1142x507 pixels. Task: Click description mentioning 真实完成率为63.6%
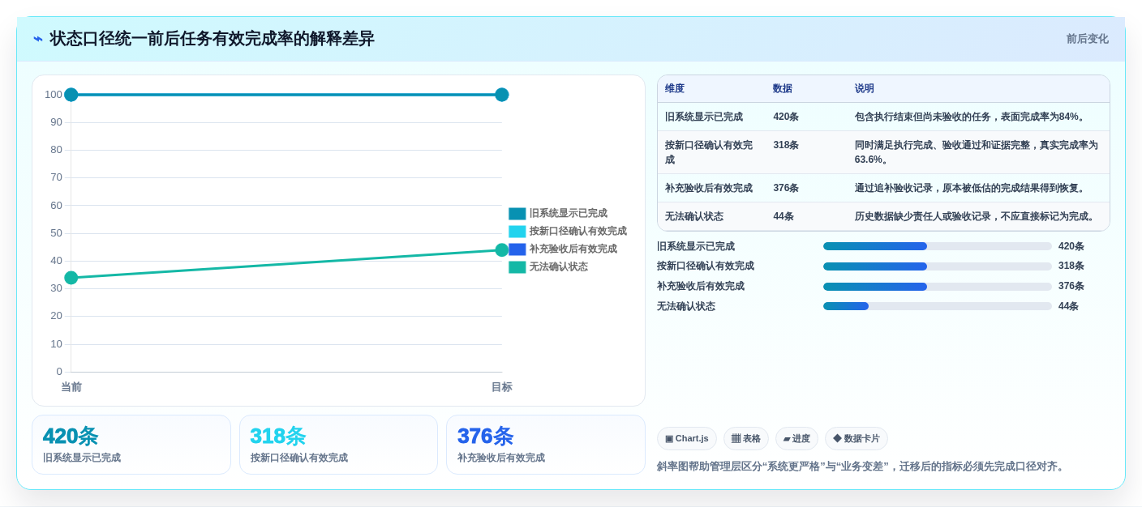pyautogui.click(x=977, y=152)
